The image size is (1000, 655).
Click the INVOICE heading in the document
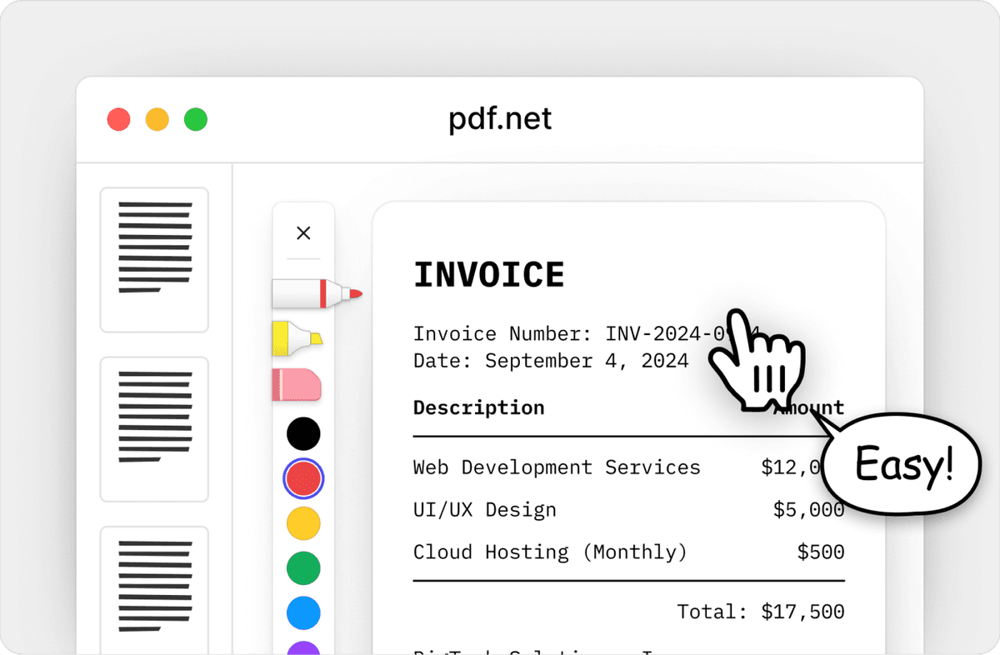coord(489,275)
